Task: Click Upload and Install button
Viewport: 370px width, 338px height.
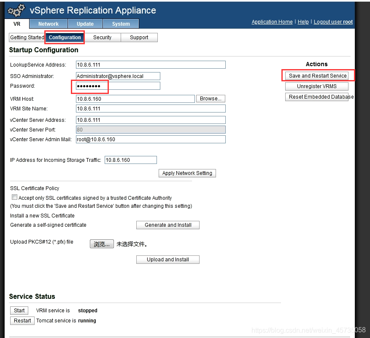Action: click(x=168, y=260)
